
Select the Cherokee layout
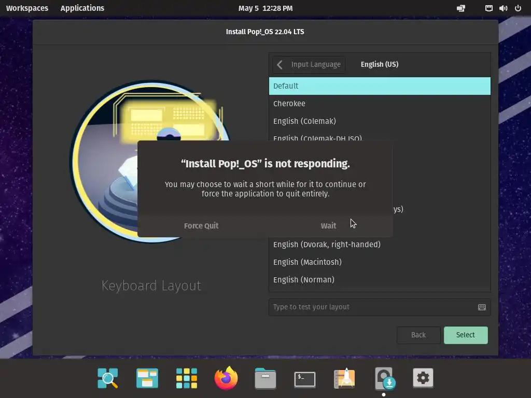380,104
